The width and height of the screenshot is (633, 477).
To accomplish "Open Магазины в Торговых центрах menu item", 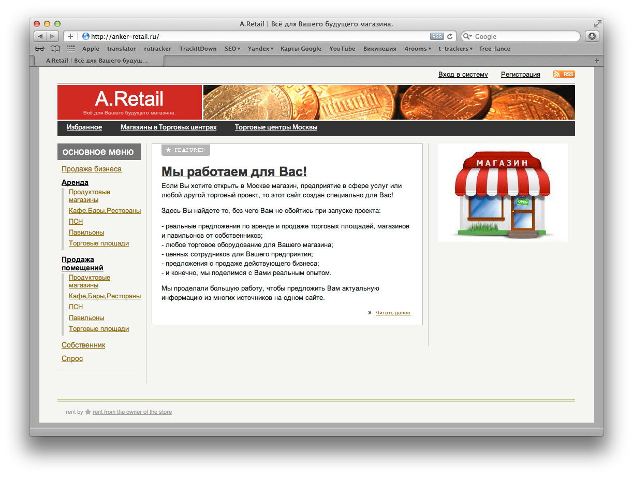I will (x=168, y=127).
